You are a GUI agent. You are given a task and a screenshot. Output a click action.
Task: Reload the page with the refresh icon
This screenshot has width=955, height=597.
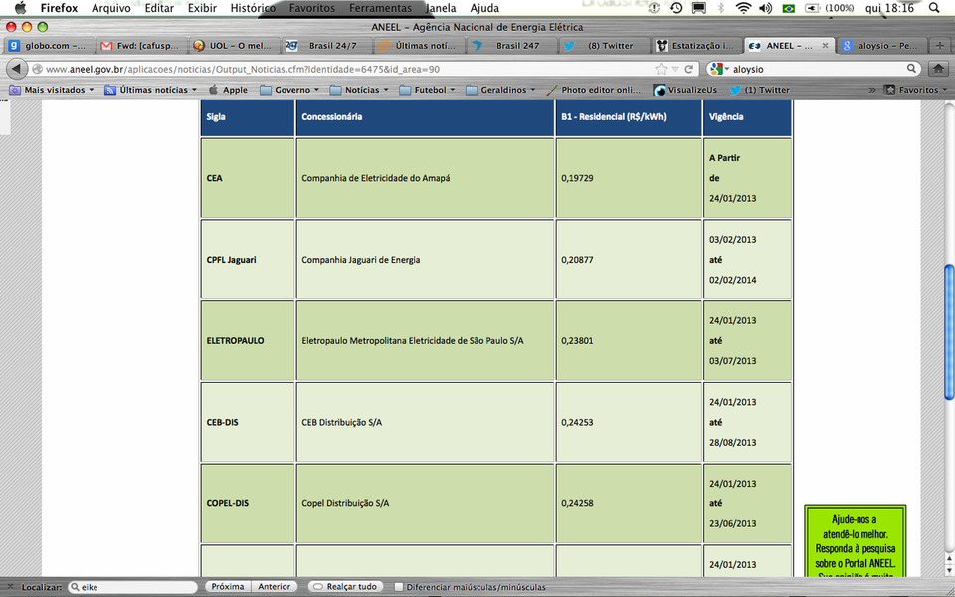point(688,69)
